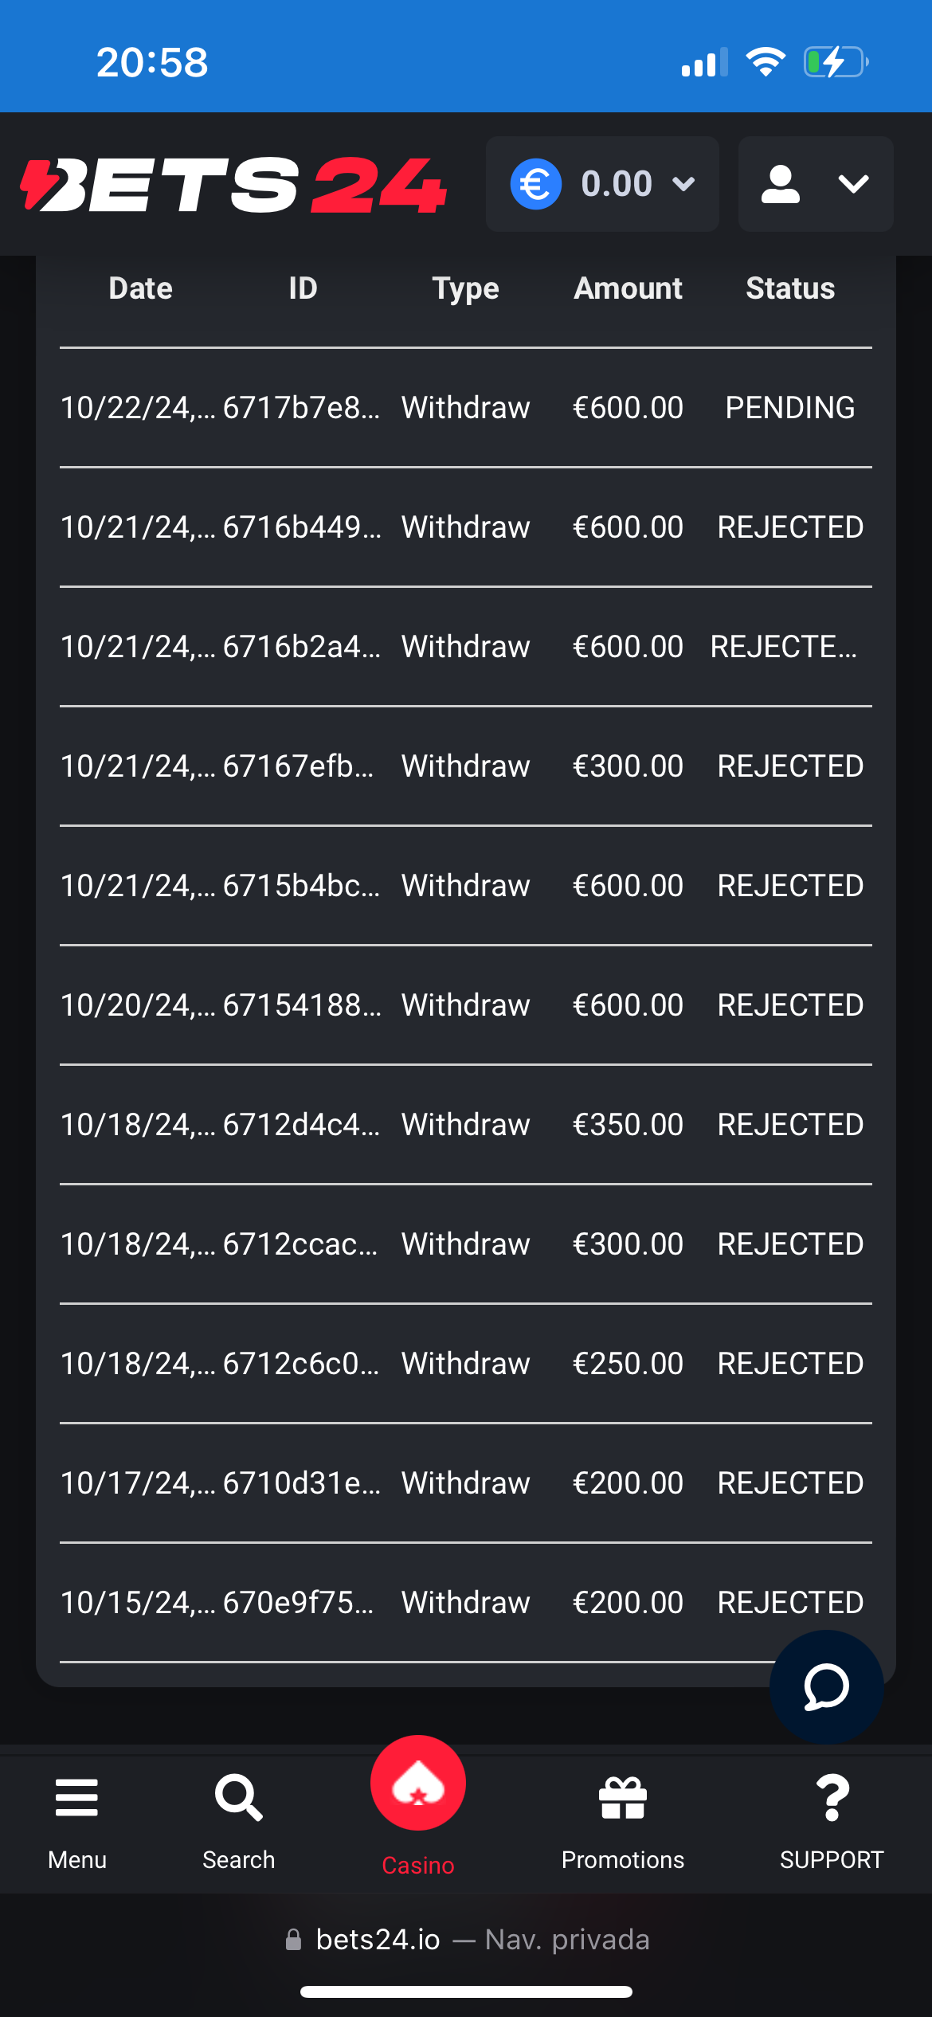The height and width of the screenshot is (2017, 932).
Task: Tap the Date column header
Action: pyautogui.click(x=140, y=288)
